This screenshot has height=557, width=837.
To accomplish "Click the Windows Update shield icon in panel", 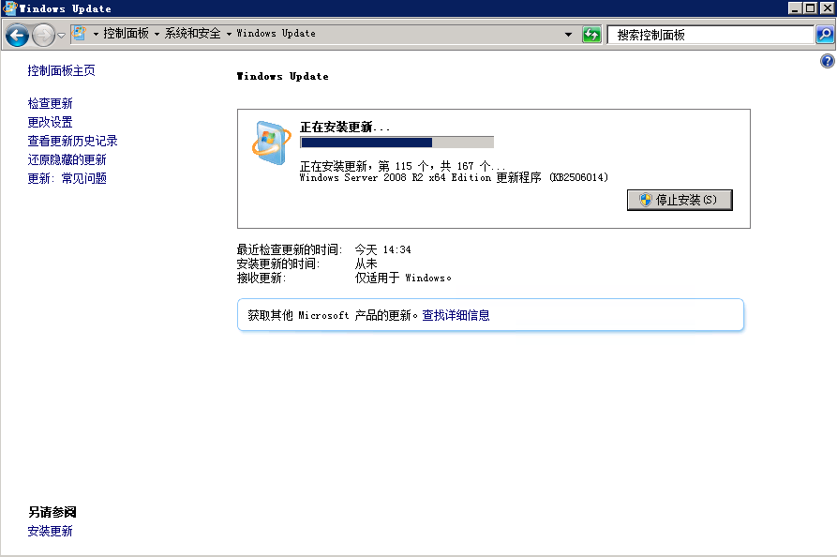I will tap(271, 143).
